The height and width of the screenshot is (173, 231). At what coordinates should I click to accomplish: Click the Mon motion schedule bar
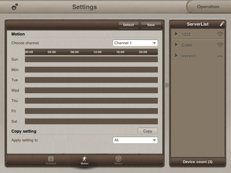91,70
